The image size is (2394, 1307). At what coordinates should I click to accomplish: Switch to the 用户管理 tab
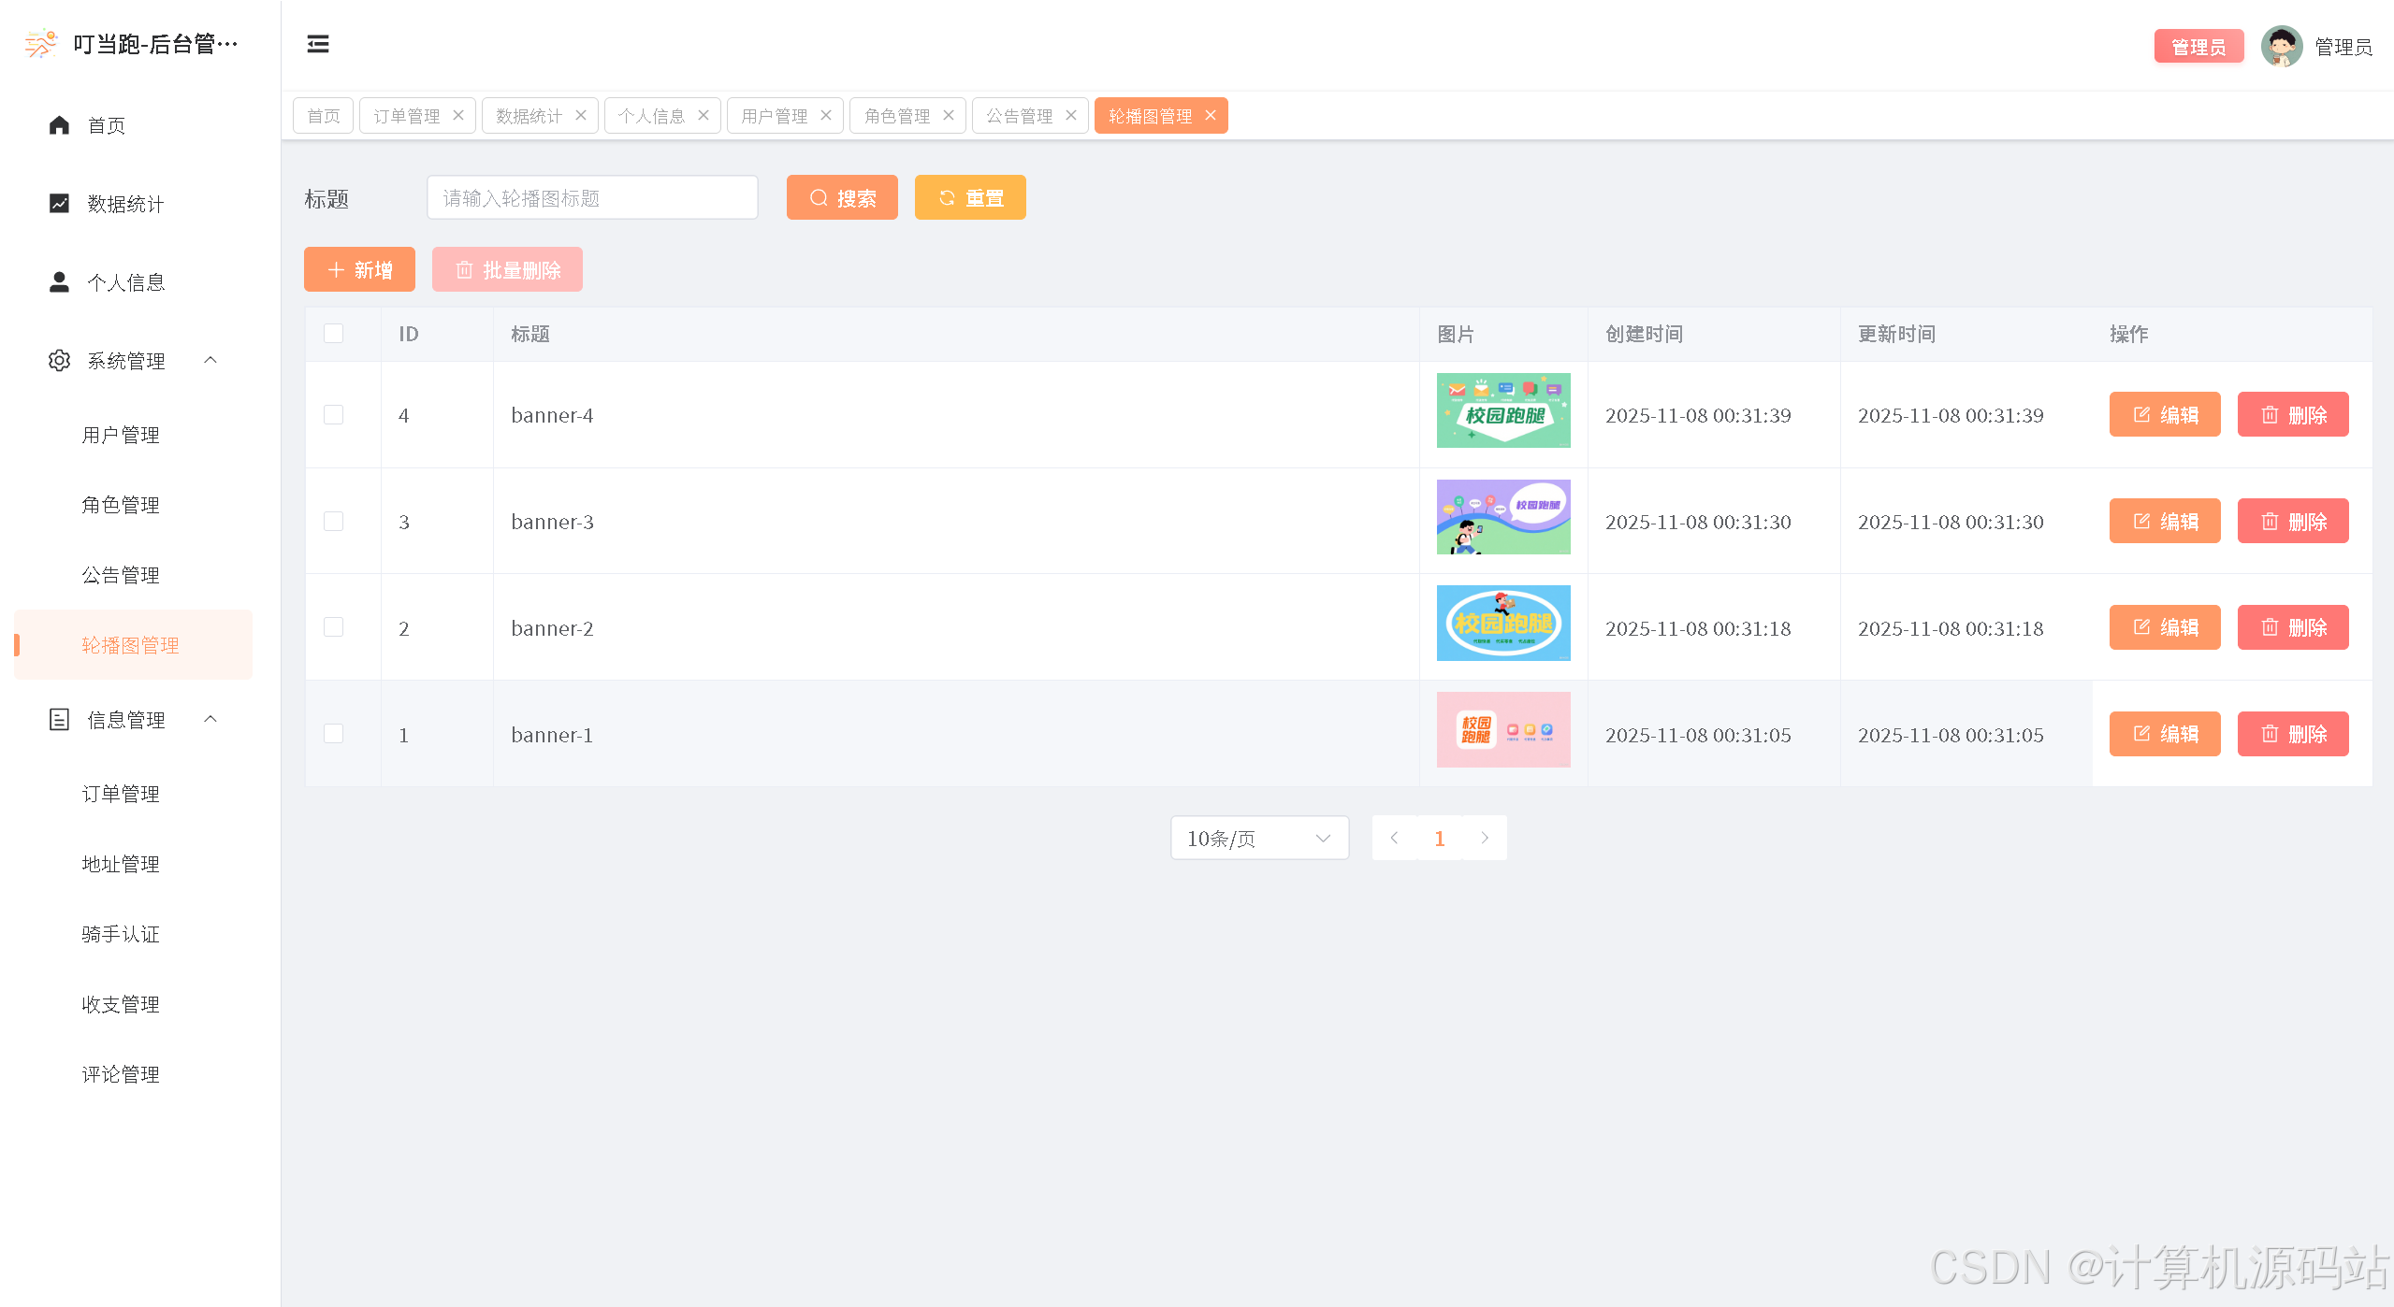[x=774, y=116]
